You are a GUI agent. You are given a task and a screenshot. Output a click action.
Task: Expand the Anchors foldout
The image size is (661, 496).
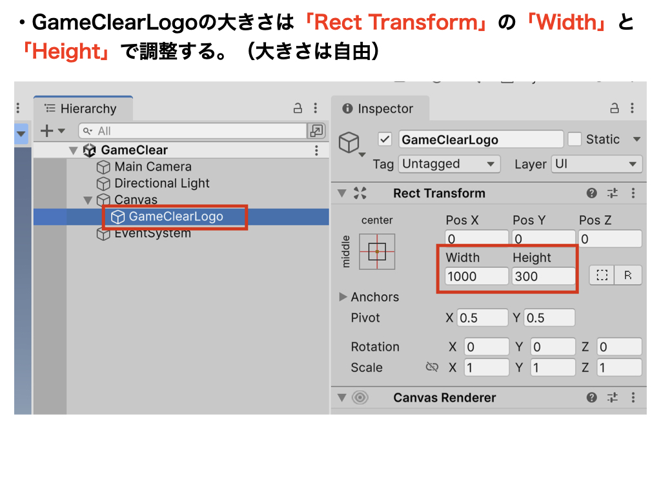click(x=343, y=297)
